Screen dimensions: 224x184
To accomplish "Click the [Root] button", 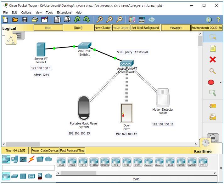I will (78, 28).
